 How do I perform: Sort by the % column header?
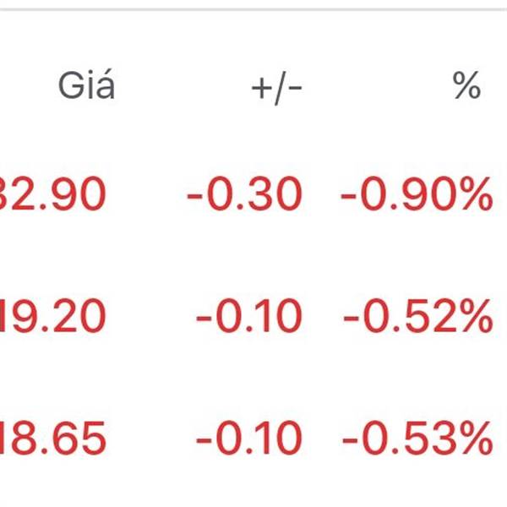click(x=466, y=84)
